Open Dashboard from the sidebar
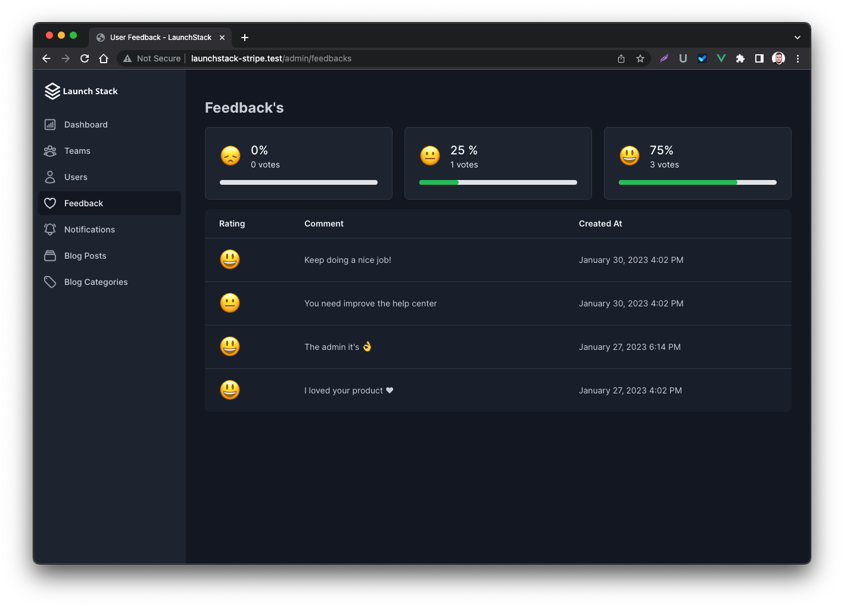The width and height of the screenshot is (844, 608). [86, 125]
